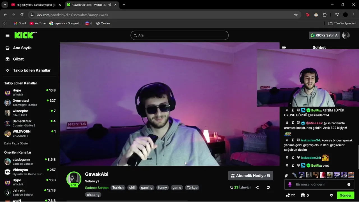This screenshot has height=202, width=359.
Task: Open the Chrome profile circle menu
Action: (345, 15)
